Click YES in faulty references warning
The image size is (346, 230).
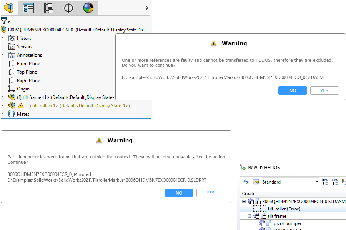click(x=324, y=90)
